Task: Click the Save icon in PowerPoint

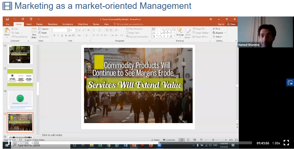Action: coord(7,19)
